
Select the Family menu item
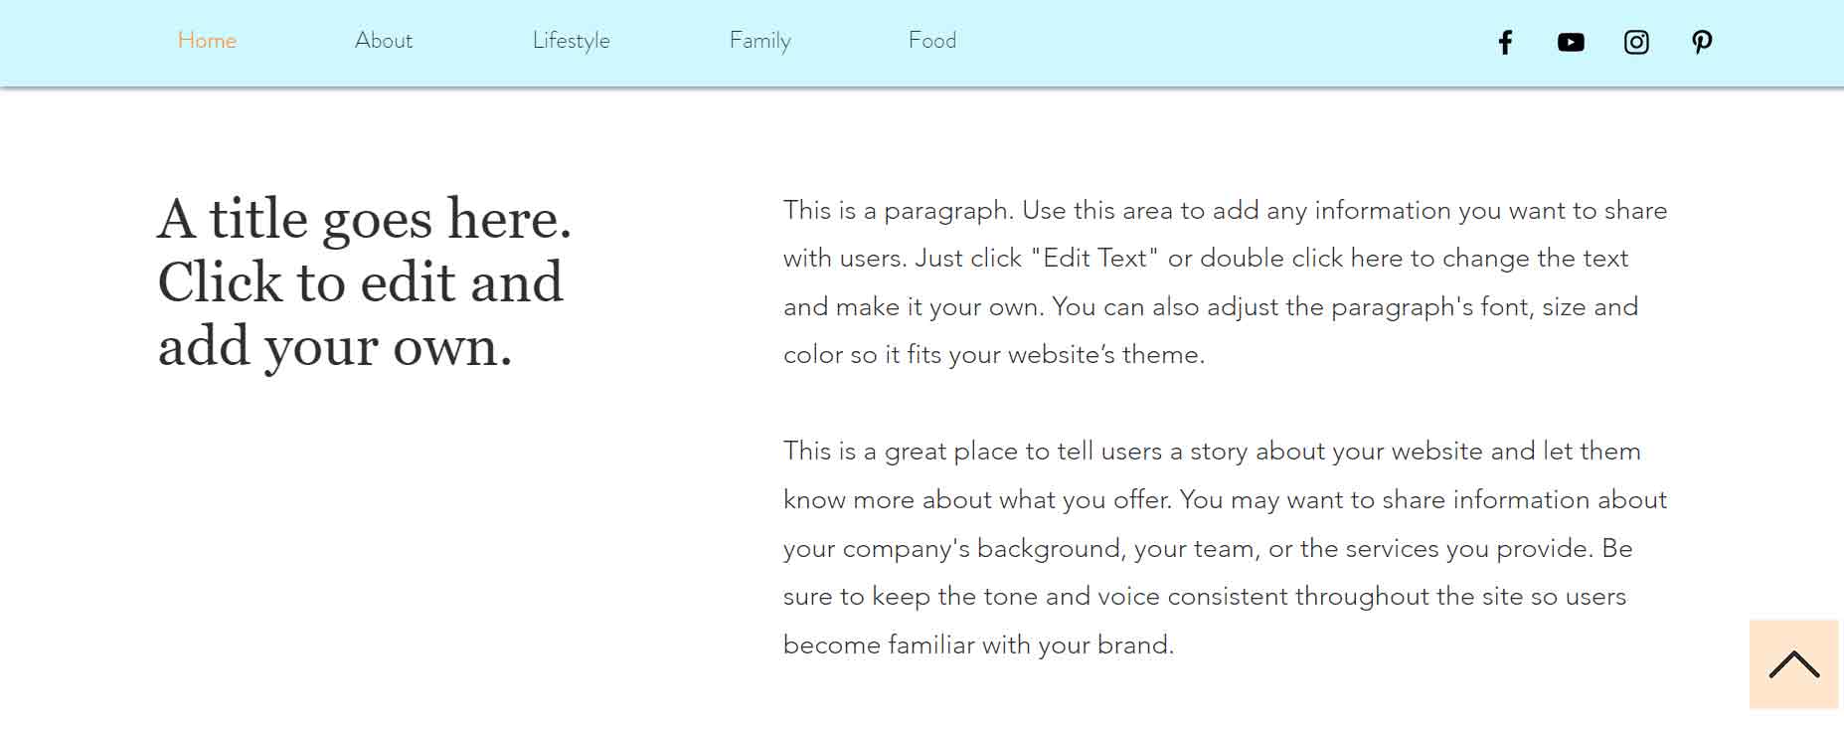pyautogui.click(x=760, y=41)
